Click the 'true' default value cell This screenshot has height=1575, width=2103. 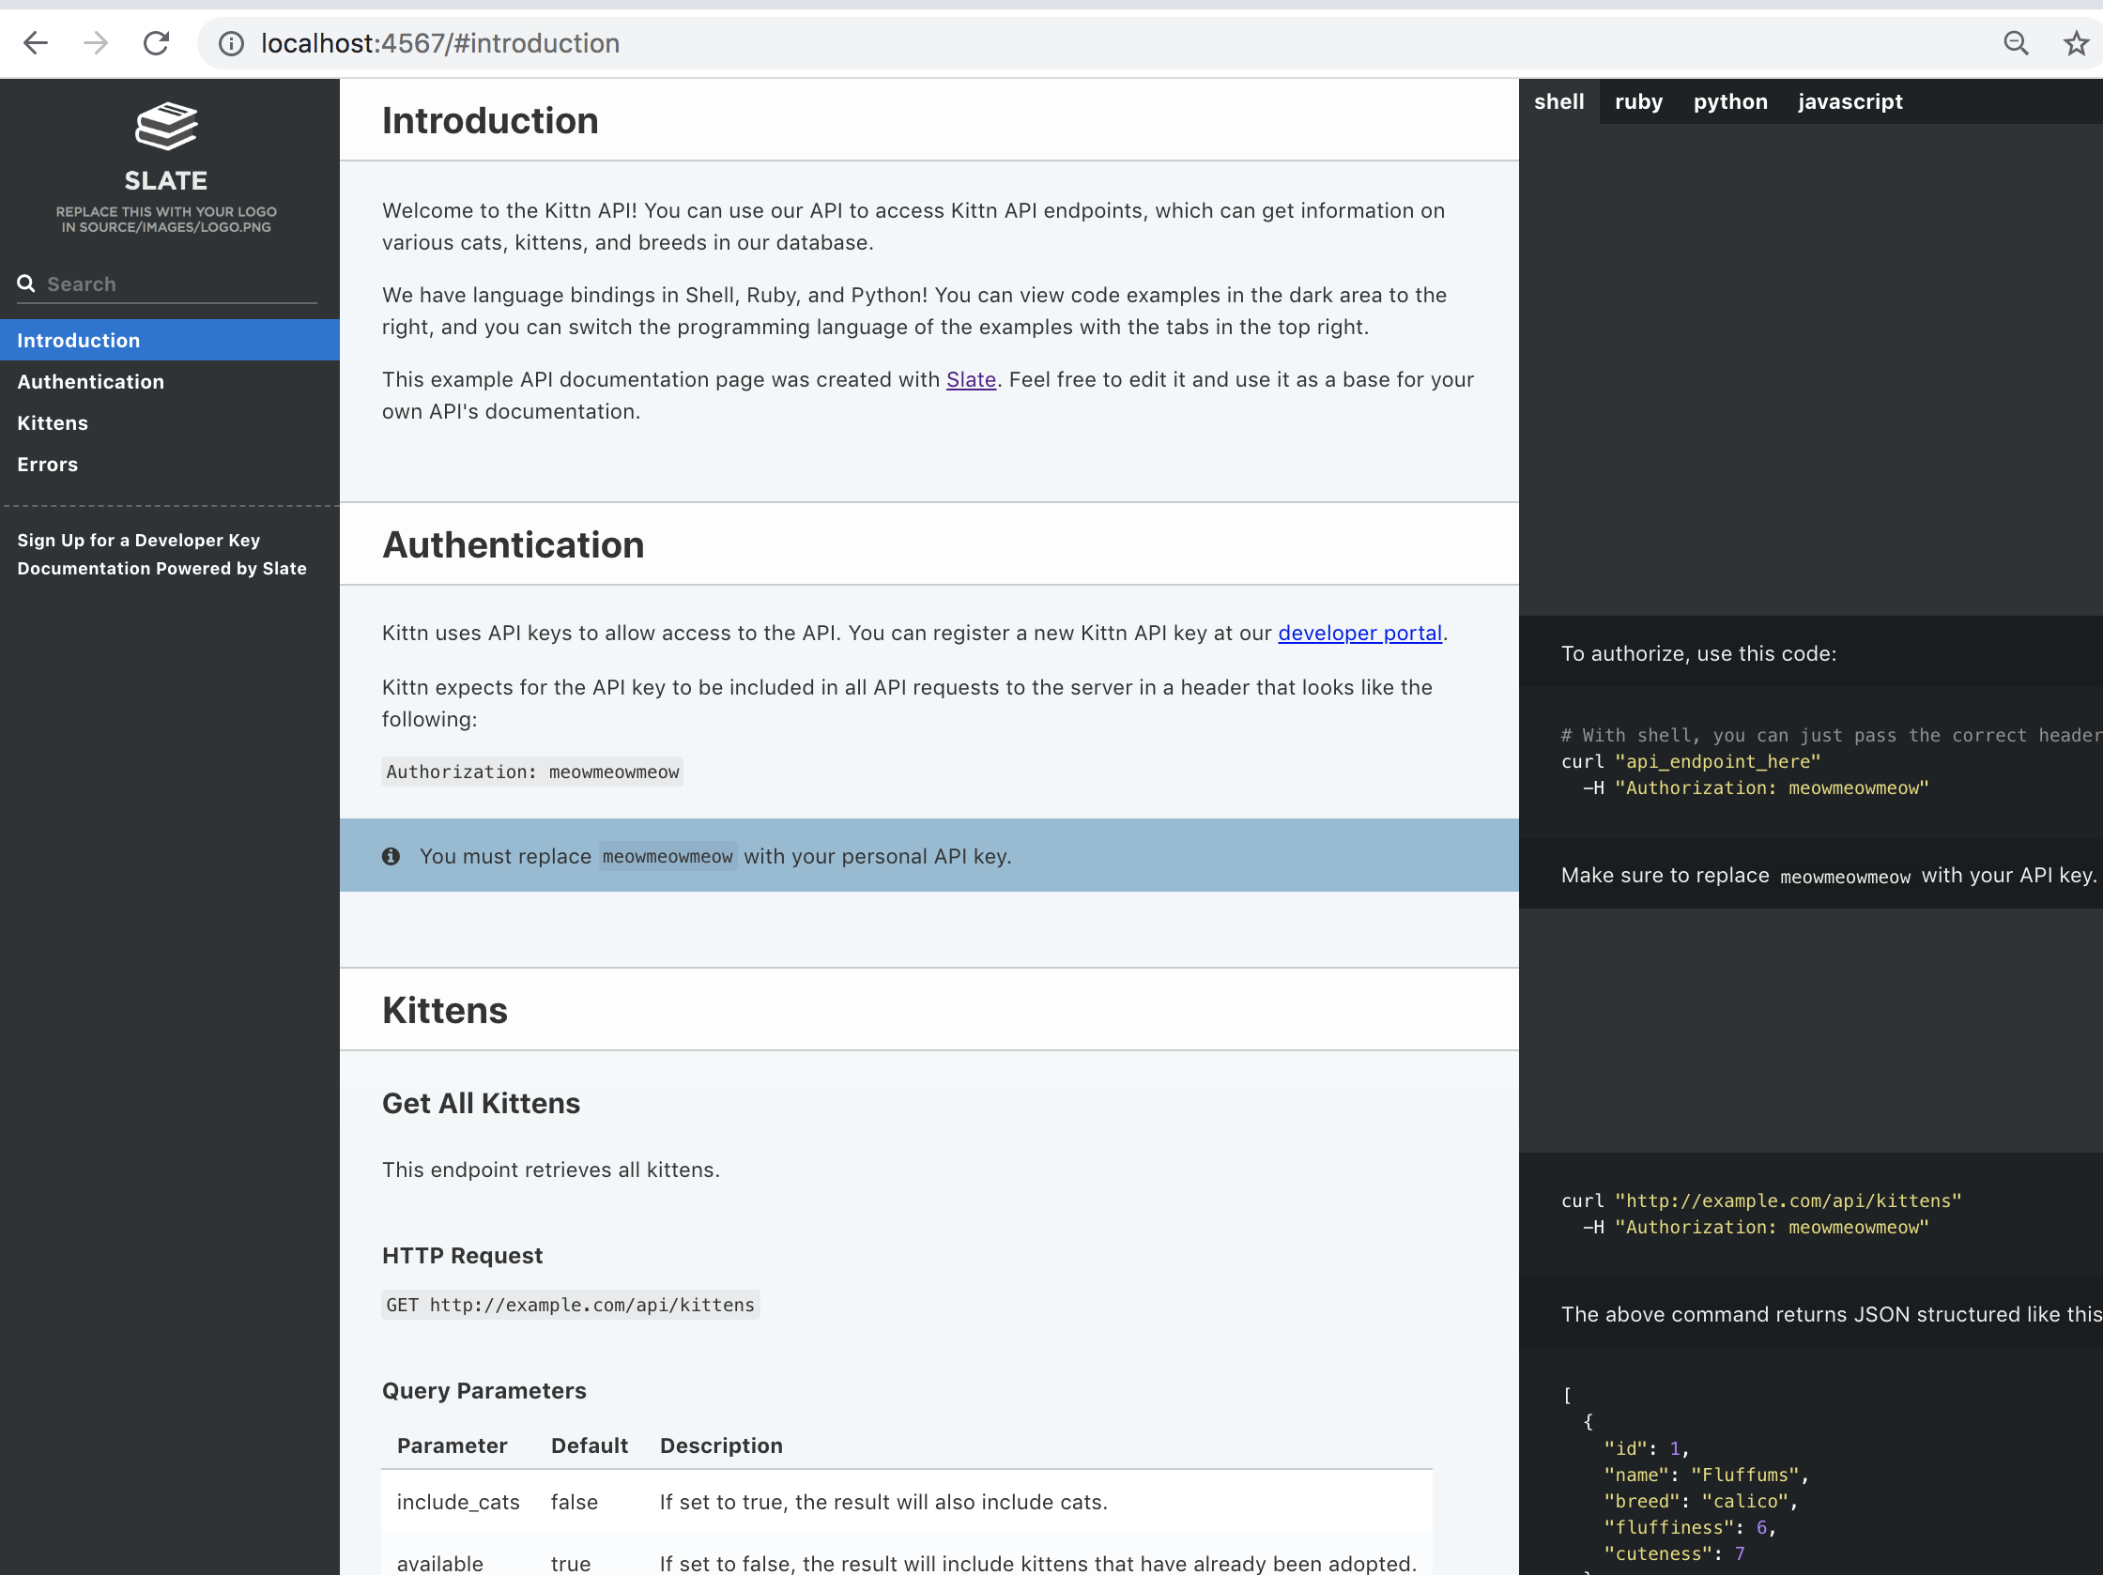[x=571, y=1563]
